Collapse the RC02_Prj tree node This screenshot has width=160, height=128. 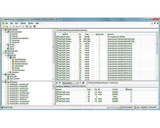click(6, 55)
